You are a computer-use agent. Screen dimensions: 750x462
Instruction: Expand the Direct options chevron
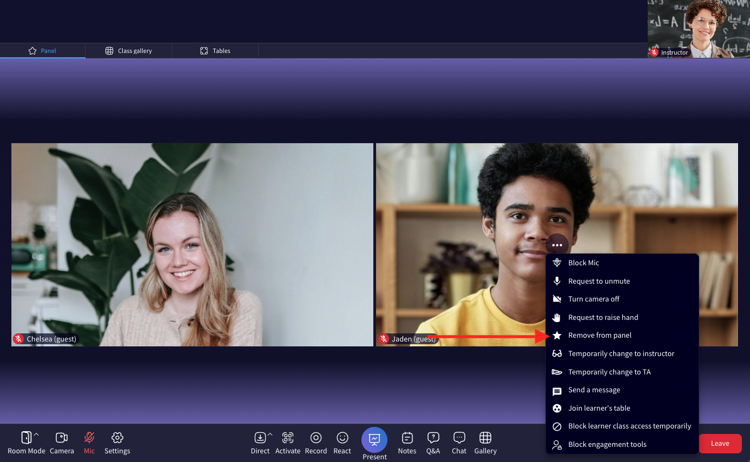[270, 434]
